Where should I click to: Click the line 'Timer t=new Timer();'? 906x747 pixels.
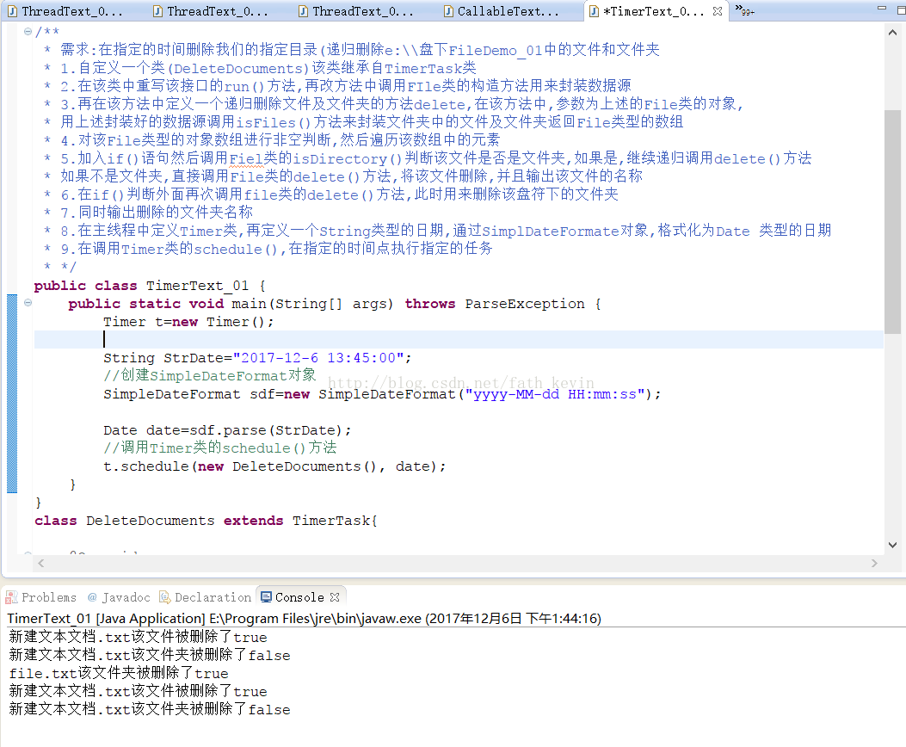pyautogui.click(x=188, y=322)
